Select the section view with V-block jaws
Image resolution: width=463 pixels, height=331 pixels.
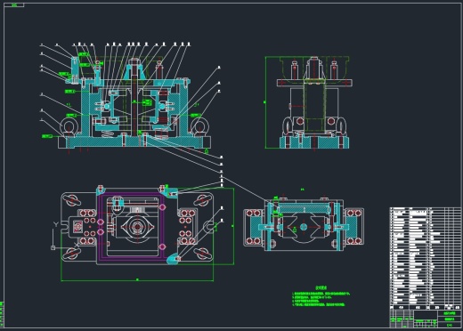(x=304, y=225)
